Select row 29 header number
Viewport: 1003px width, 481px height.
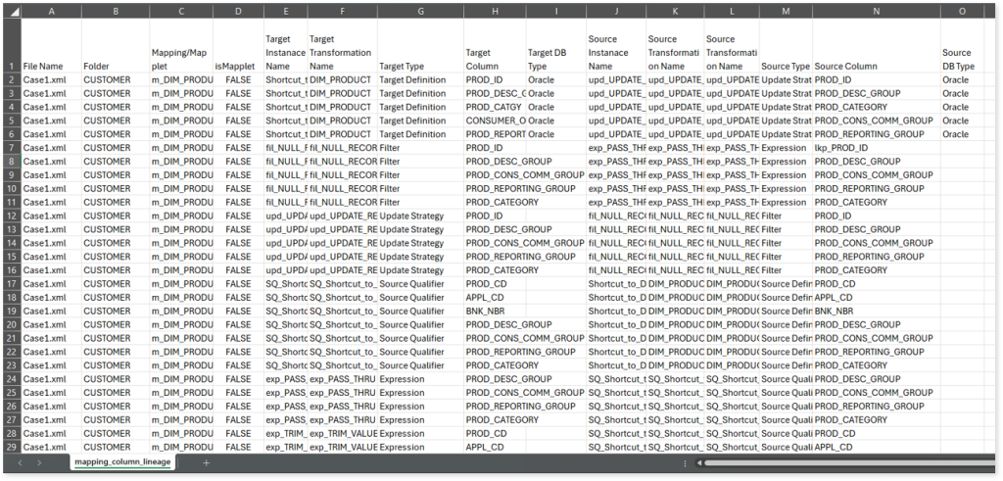point(12,447)
